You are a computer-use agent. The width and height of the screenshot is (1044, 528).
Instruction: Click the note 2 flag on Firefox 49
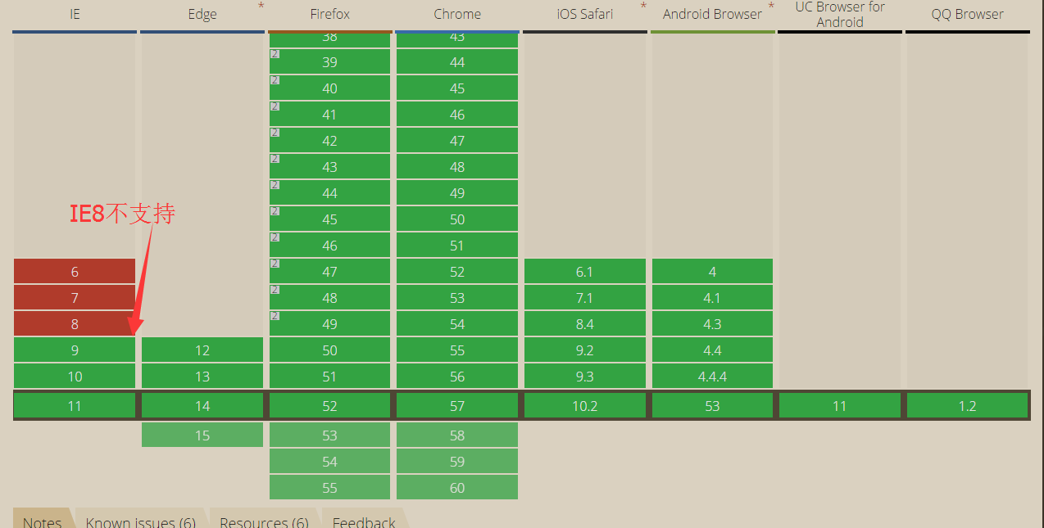point(275,316)
